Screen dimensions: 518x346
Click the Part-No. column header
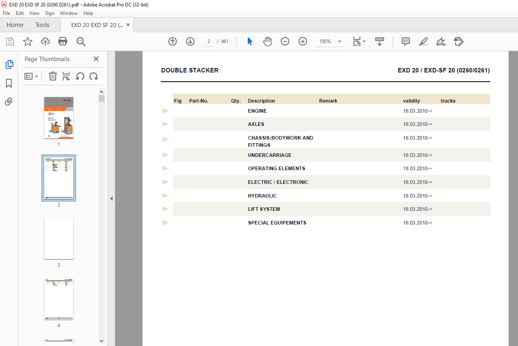coord(199,101)
